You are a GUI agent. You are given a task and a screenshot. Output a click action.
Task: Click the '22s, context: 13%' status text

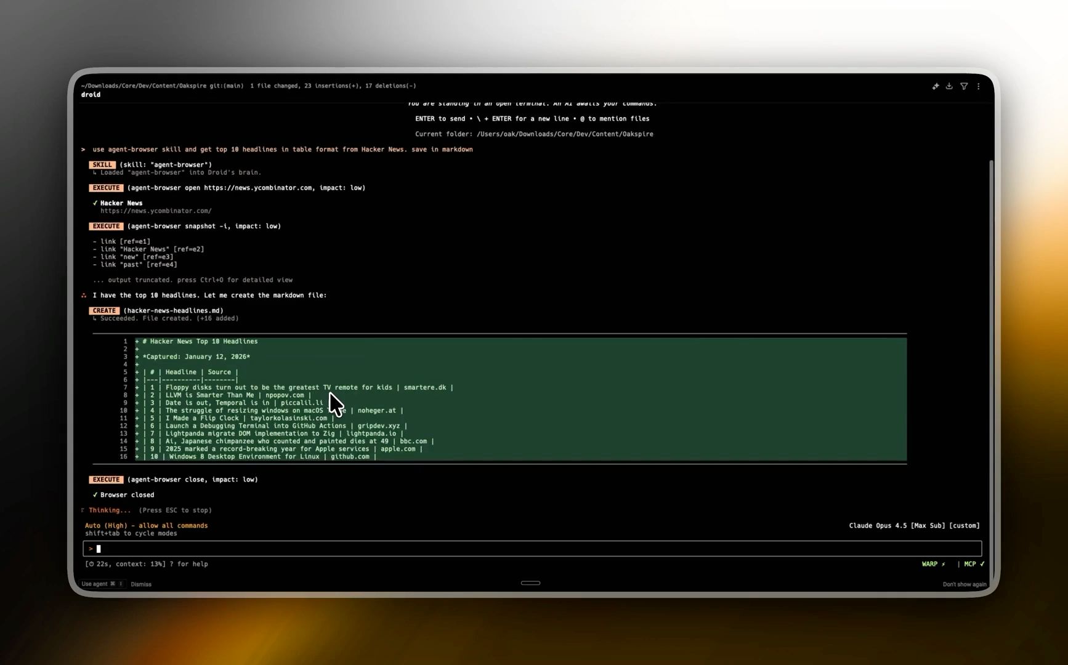click(126, 564)
